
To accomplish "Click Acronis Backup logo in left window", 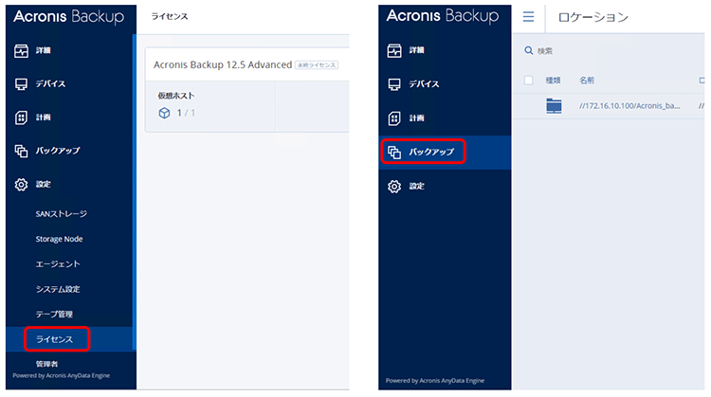I will (x=68, y=17).
